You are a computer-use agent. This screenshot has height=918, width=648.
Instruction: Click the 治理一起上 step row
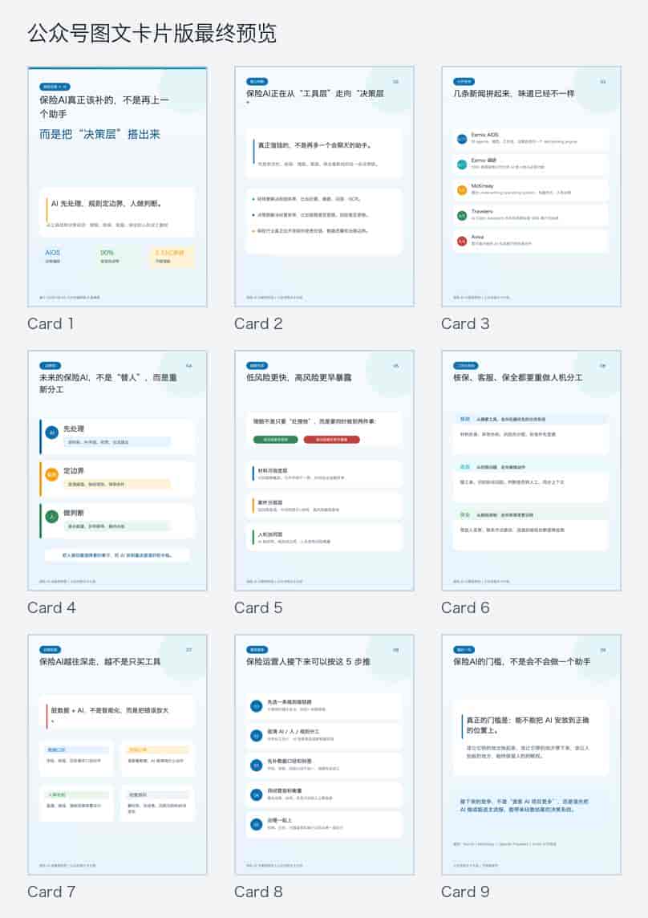[x=324, y=824]
